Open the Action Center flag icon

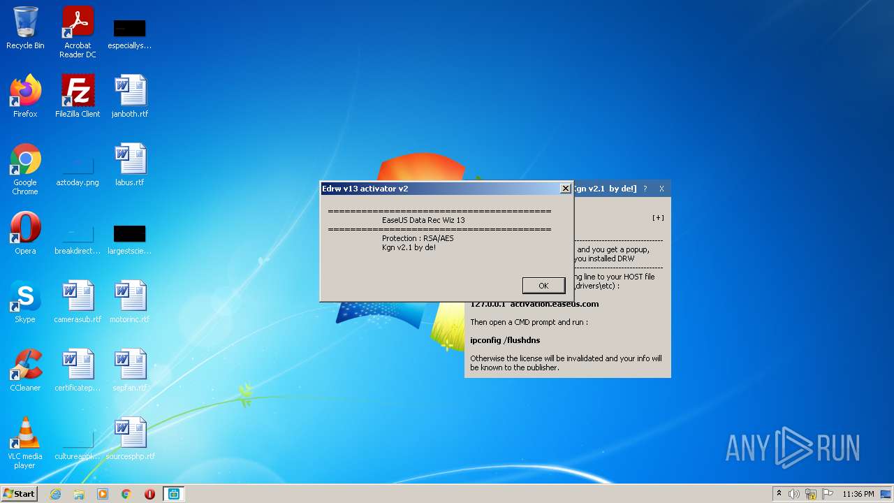point(828,494)
